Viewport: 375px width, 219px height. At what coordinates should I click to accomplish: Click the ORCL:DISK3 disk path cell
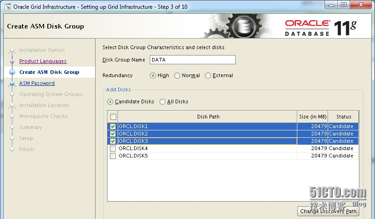(x=208, y=141)
